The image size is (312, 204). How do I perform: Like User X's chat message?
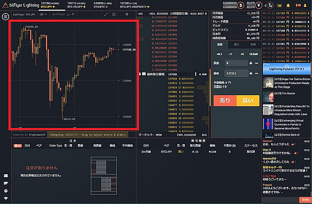296,153
